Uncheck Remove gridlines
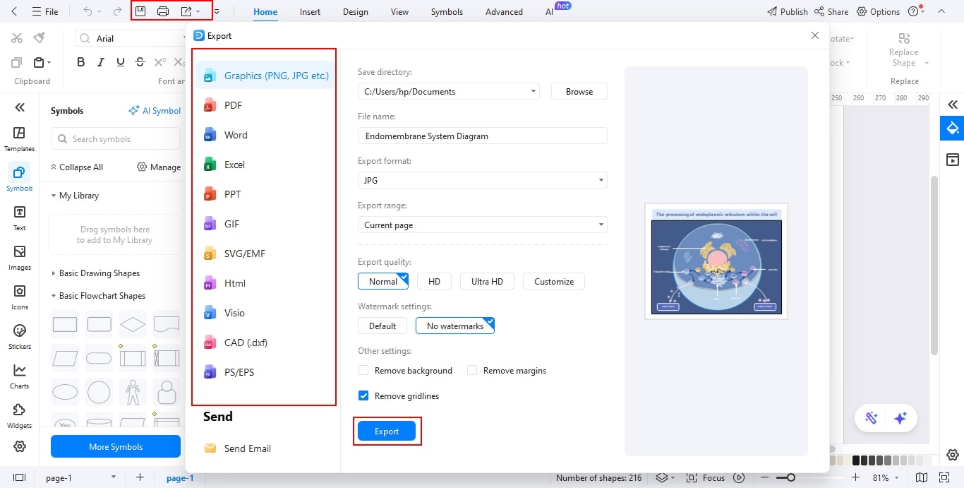This screenshot has width=964, height=488. point(363,395)
